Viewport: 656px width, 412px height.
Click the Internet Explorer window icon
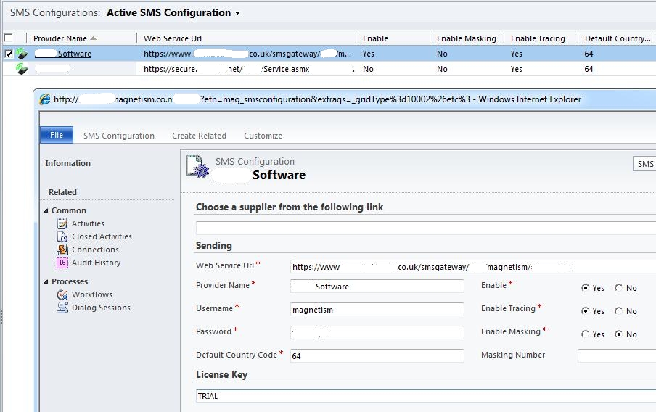pyautogui.click(x=45, y=99)
